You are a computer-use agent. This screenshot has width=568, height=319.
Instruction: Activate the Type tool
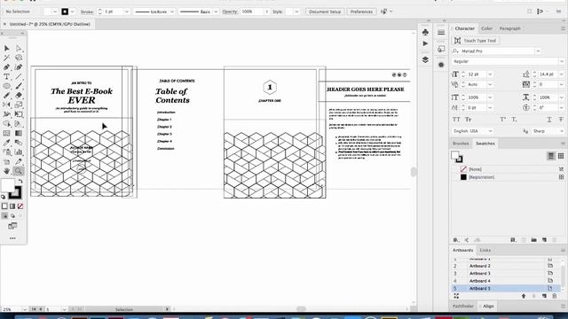point(7,76)
